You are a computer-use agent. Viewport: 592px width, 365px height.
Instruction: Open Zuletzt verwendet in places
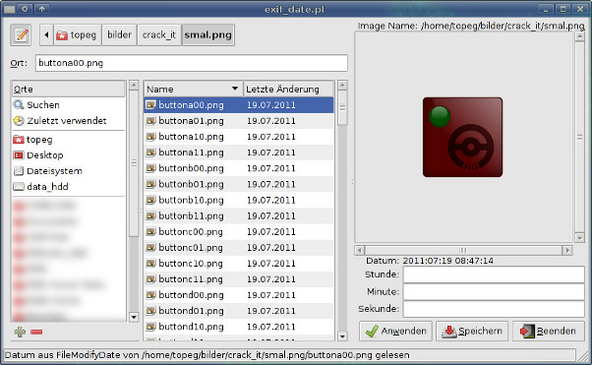pos(68,121)
